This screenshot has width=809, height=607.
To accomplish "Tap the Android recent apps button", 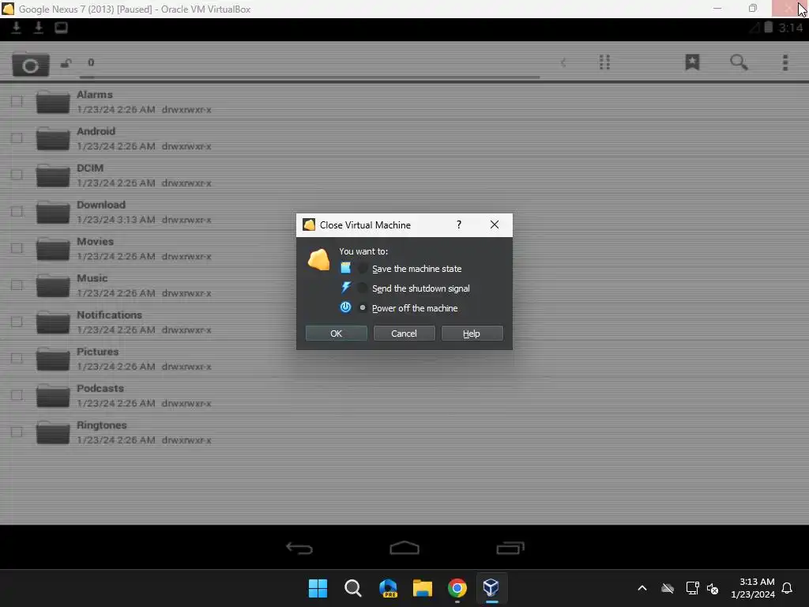I will [510, 548].
